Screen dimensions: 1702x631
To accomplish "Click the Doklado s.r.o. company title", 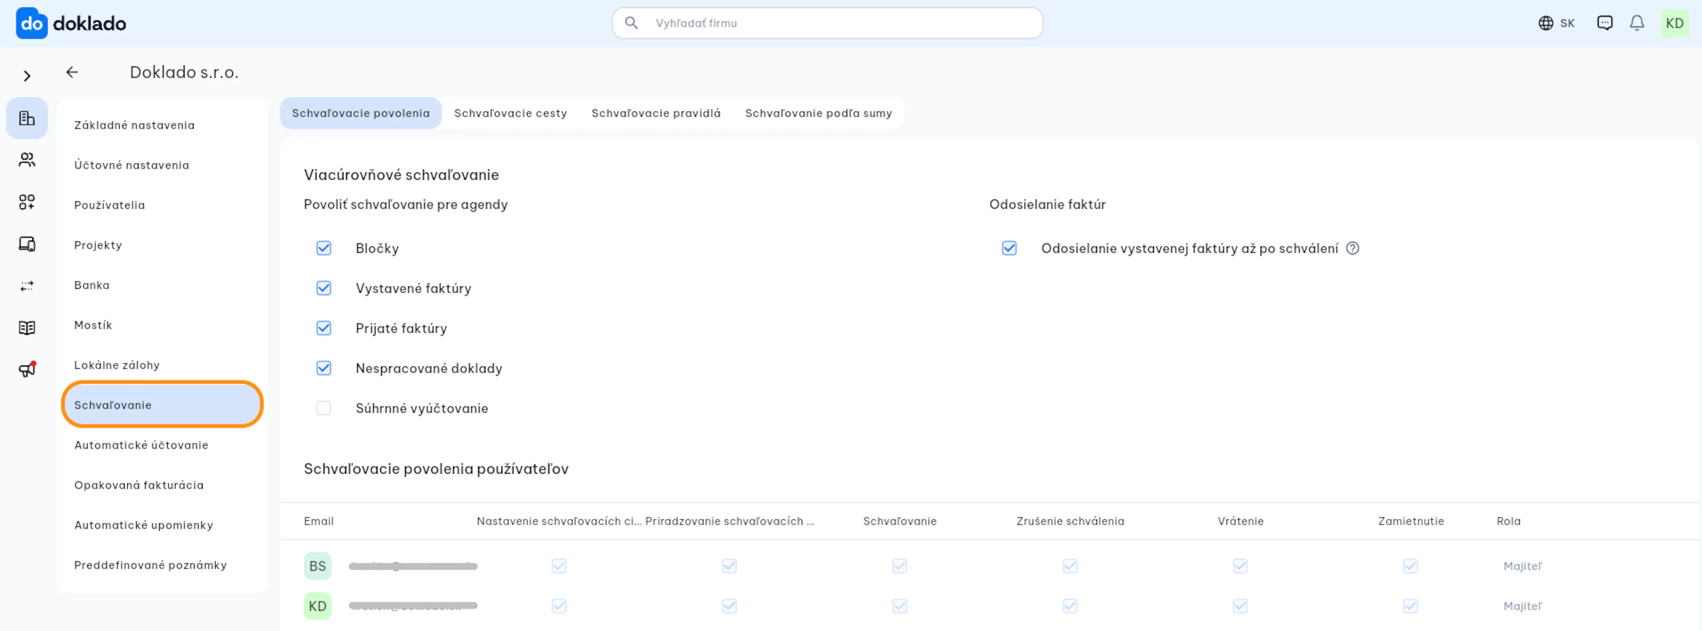I will click(184, 72).
